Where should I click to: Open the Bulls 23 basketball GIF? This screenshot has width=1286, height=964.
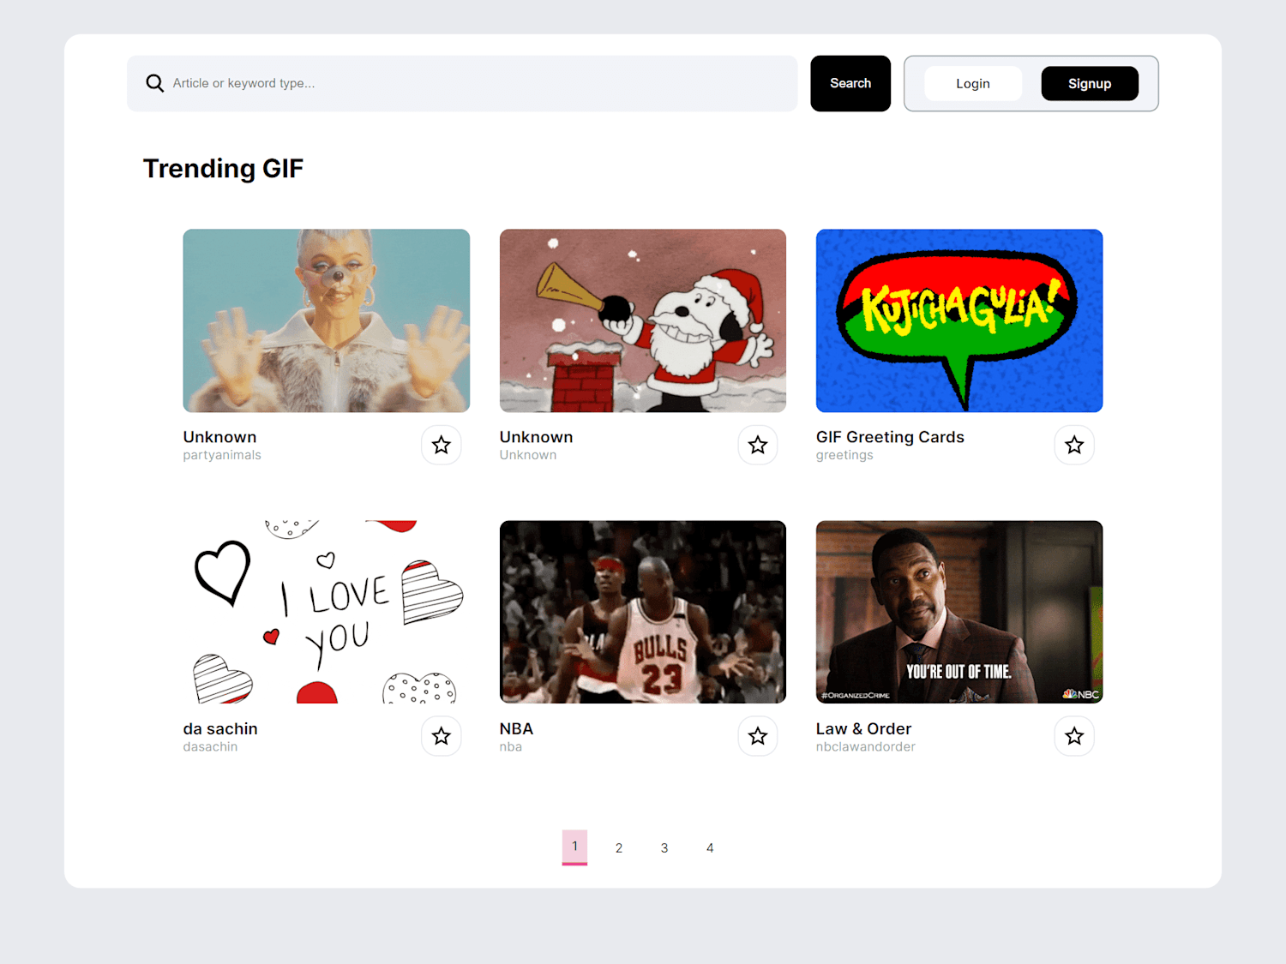(x=643, y=612)
